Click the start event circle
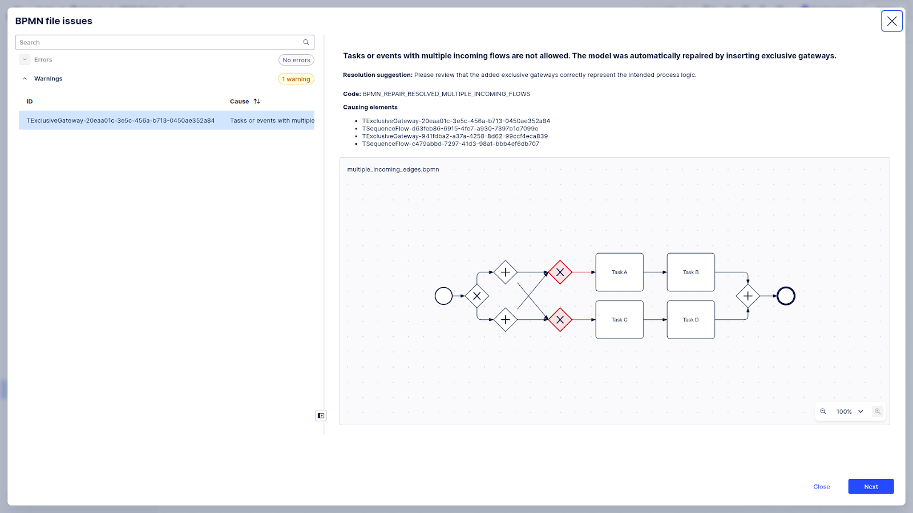This screenshot has height=513, width=913. (x=443, y=296)
